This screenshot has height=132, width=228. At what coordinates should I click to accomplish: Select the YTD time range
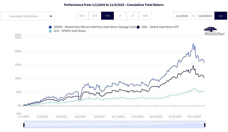[107, 16]
